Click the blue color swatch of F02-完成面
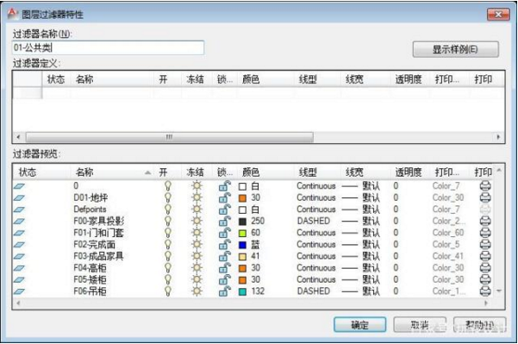Image resolution: width=518 pixels, height=344 pixels. point(242,245)
